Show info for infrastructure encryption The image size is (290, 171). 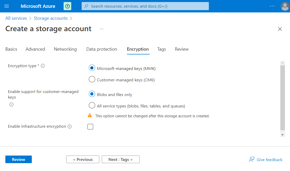pos(69,126)
